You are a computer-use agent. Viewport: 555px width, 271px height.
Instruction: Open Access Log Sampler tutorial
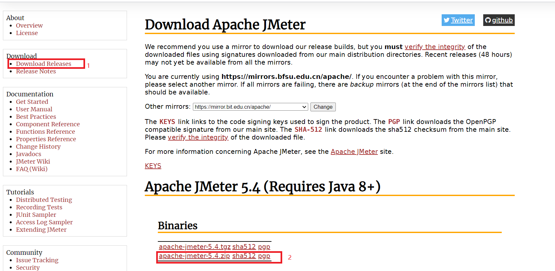(44, 222)
